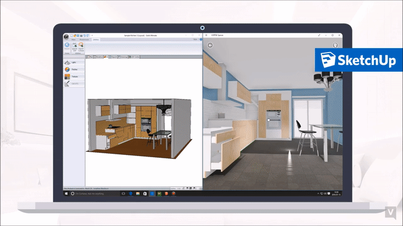This screenshot has height=226, width=403.
Task: Click the Export Collada icon
Action: point(81,46)
